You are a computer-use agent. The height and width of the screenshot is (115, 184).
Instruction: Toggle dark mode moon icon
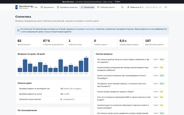(x=122, y=7)
